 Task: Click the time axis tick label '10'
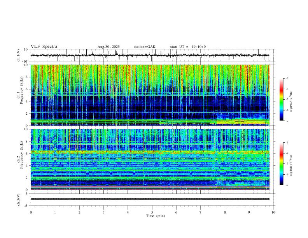tap(273, 212)
